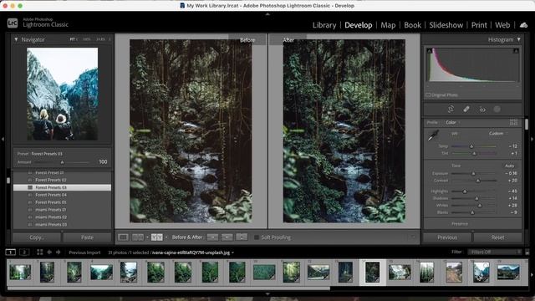Select main window display button 1

[x=11, y=253]
